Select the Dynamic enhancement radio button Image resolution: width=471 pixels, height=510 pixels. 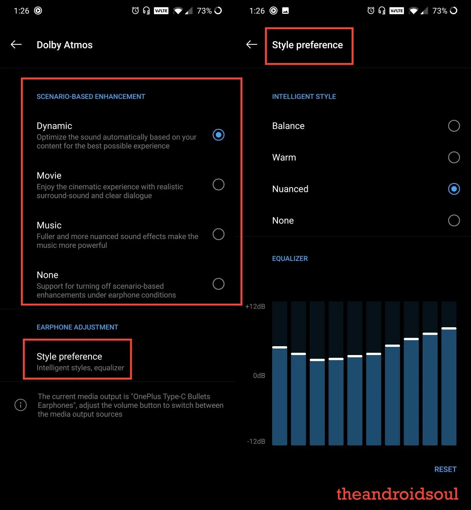(x=218, y=135)
